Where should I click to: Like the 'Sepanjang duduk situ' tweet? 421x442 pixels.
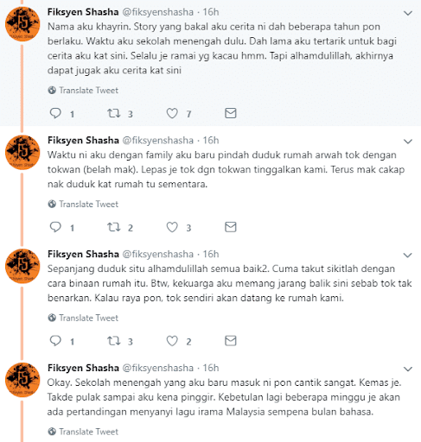(x=172, y=341)
